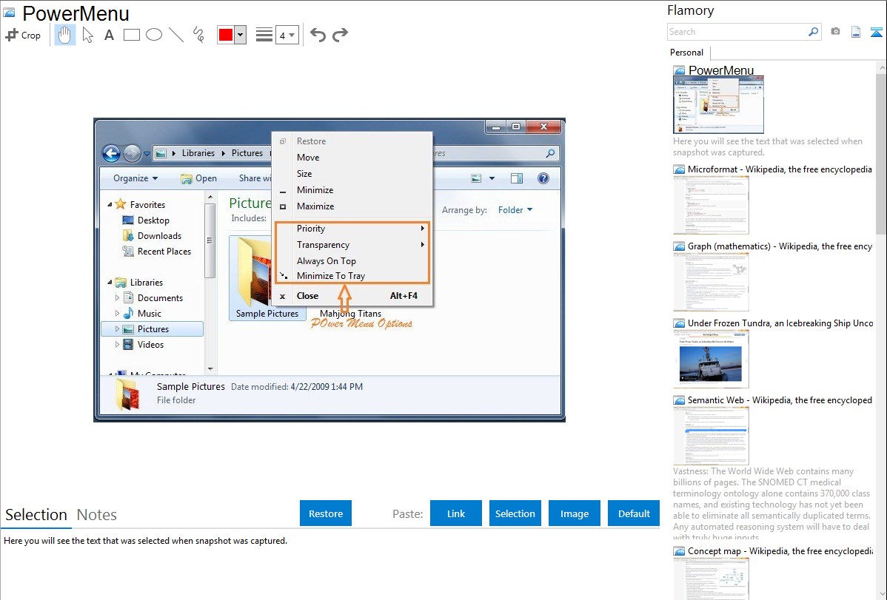Viewport: 887px width, 600px height.
Task: Open the Arrange by Folder dropdown
Action: (515, 210)
